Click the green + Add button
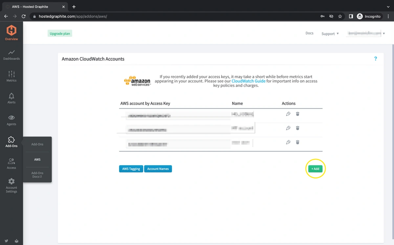Viewport: 394px width, 245px height. [315, 169]
